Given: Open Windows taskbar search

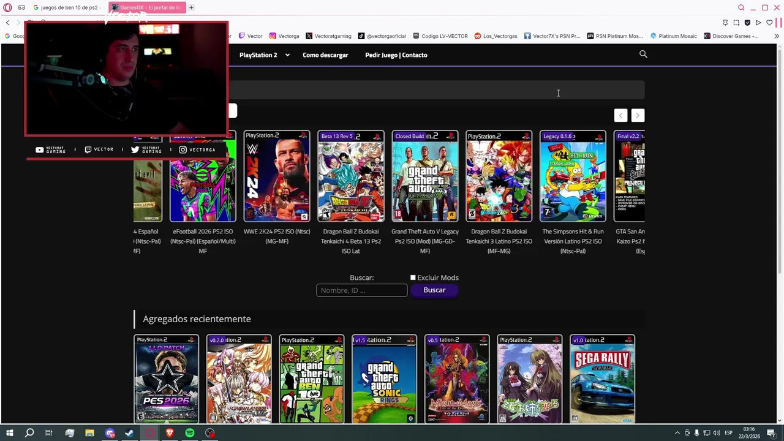Looking at the screenshot, I should coord(29,433).
